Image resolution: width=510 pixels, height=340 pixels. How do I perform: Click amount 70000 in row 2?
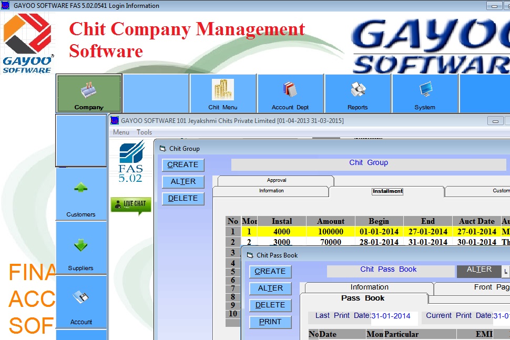point(331,242)
